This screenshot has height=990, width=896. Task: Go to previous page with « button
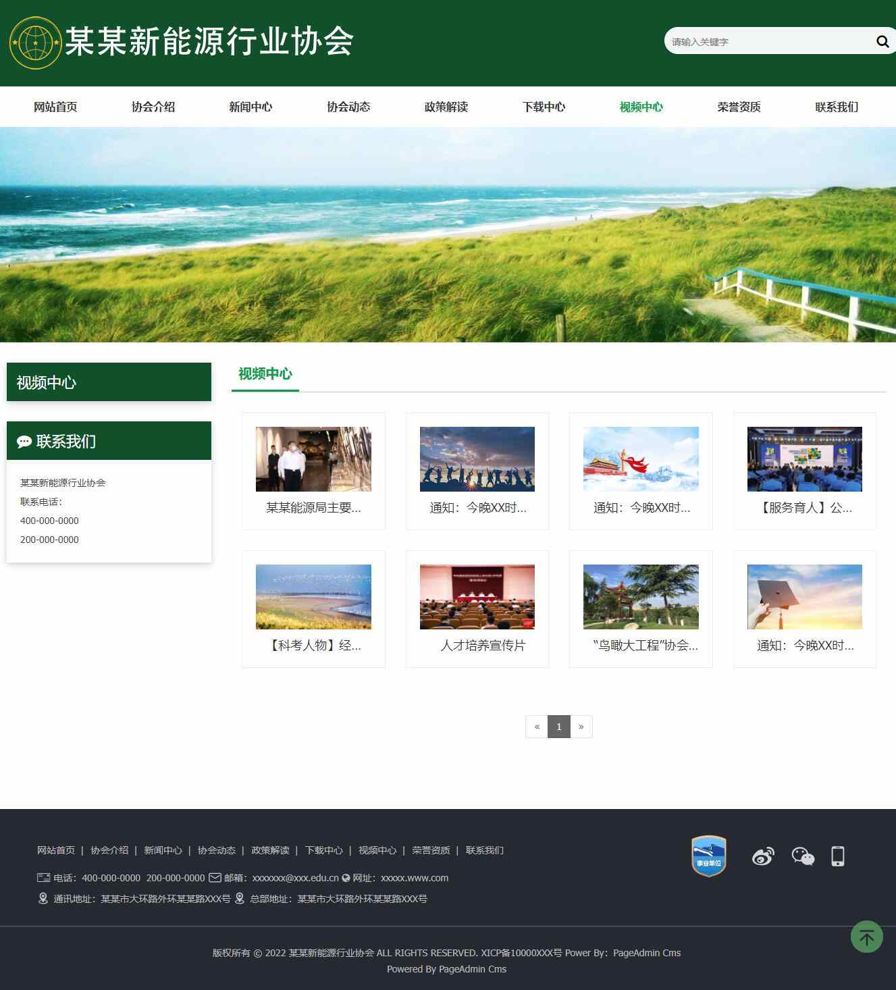point(537,727)
